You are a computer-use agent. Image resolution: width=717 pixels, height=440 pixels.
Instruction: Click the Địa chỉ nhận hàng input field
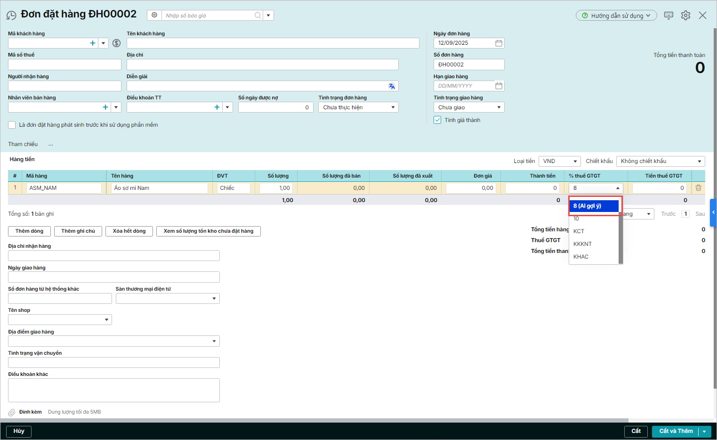point(114,256)
